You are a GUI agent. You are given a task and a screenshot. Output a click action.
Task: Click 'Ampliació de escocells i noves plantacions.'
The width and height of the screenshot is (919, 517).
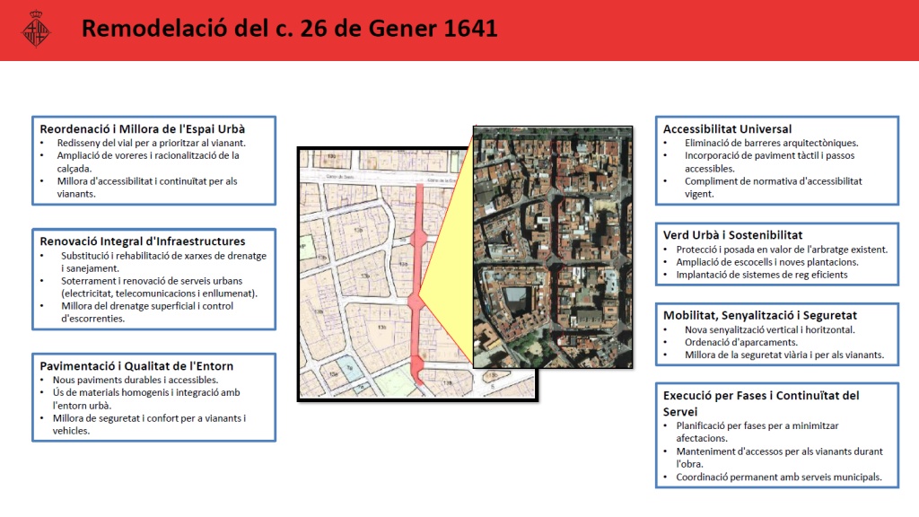[767, 262]
